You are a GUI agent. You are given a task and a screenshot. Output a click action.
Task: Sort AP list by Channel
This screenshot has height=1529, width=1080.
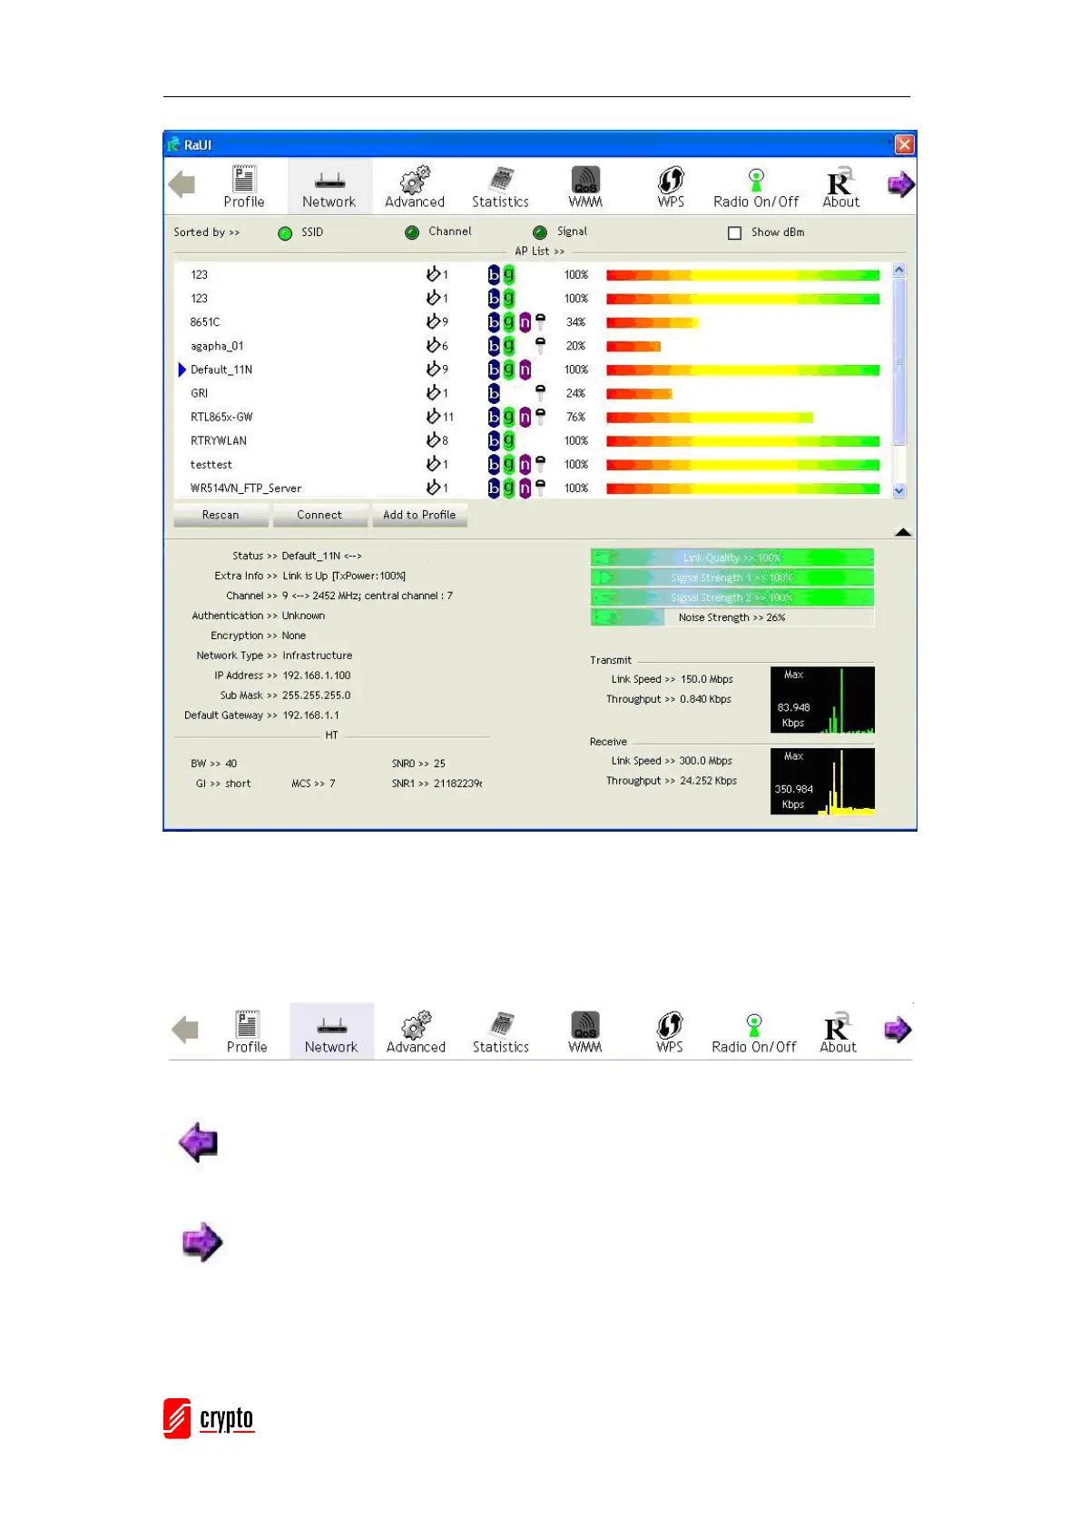tap(412, 232)
